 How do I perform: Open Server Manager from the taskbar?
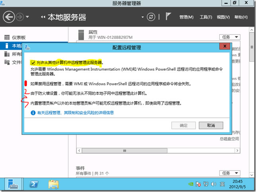pos(13,184)
